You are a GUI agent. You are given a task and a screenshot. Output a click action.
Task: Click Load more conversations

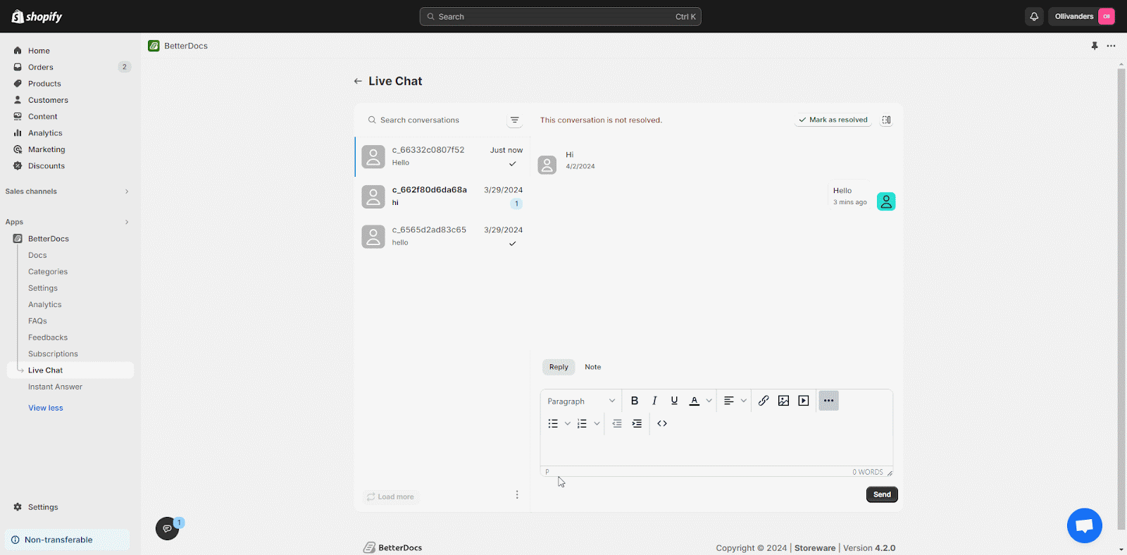(390, 497)
